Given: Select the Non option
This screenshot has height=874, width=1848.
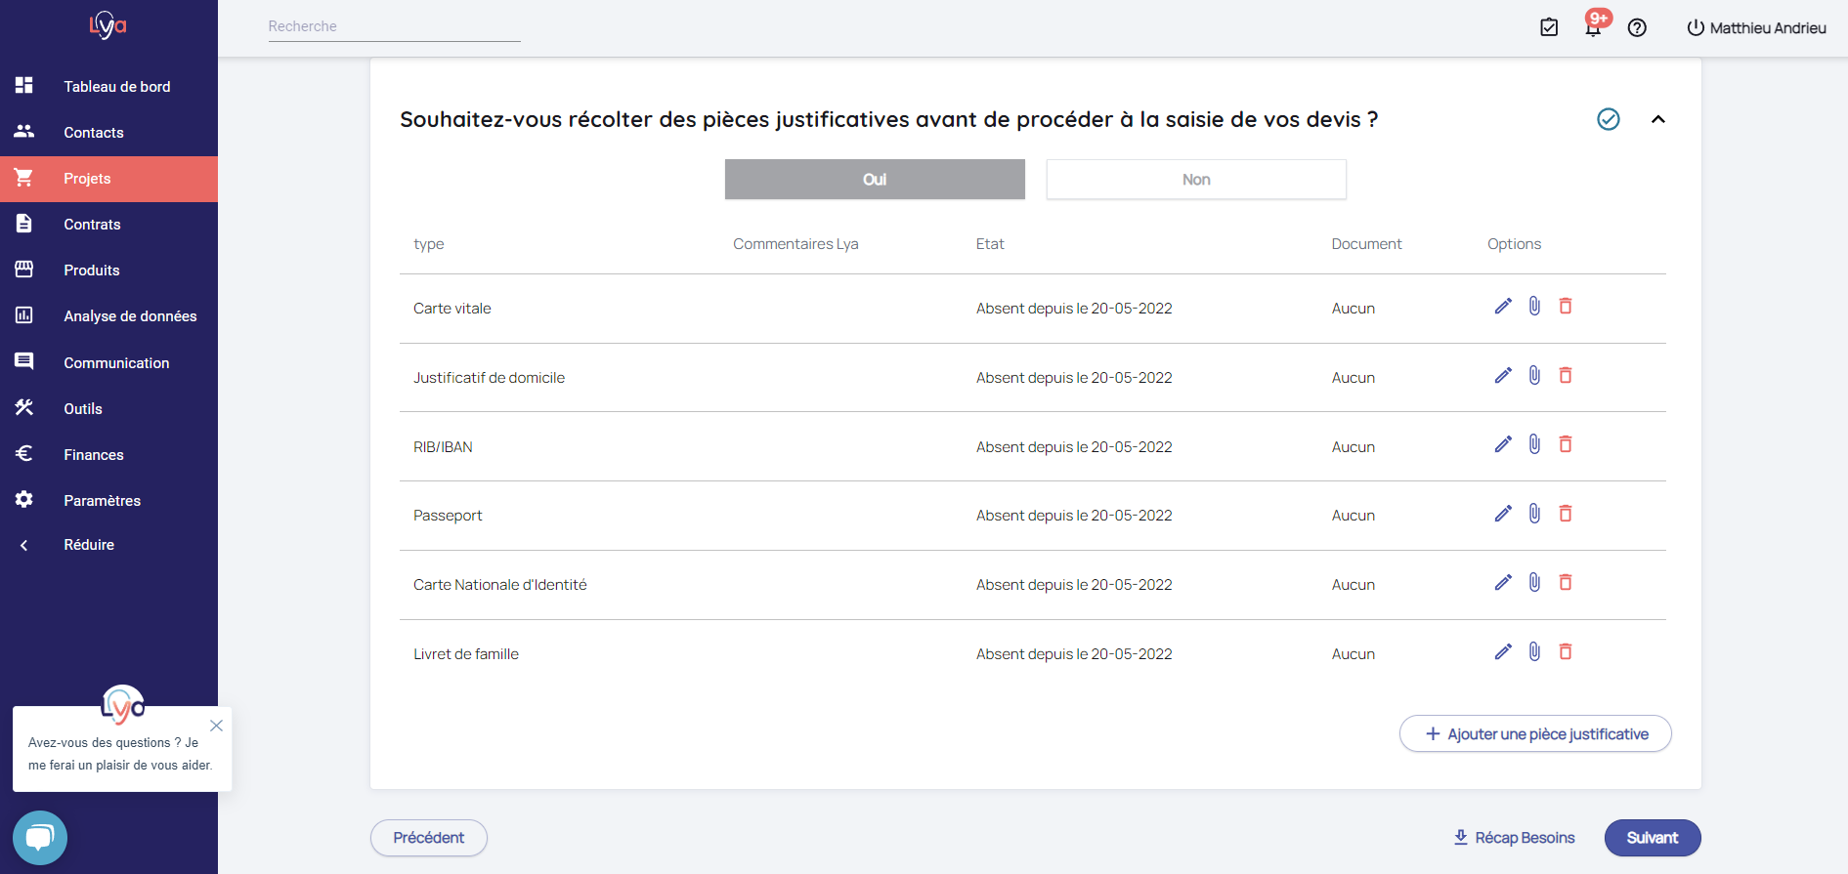Looking at the screenshot, I should click(1196, 180).
